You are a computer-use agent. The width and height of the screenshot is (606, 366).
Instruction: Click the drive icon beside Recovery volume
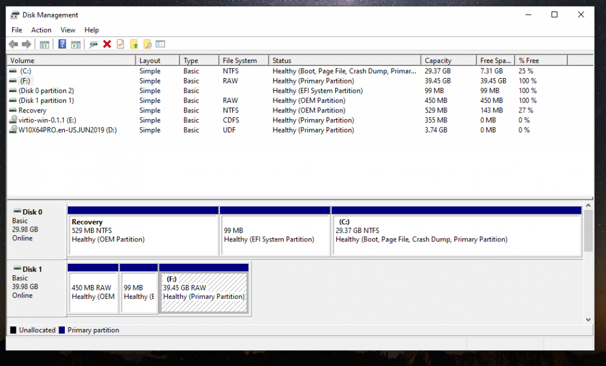point(13,110)
